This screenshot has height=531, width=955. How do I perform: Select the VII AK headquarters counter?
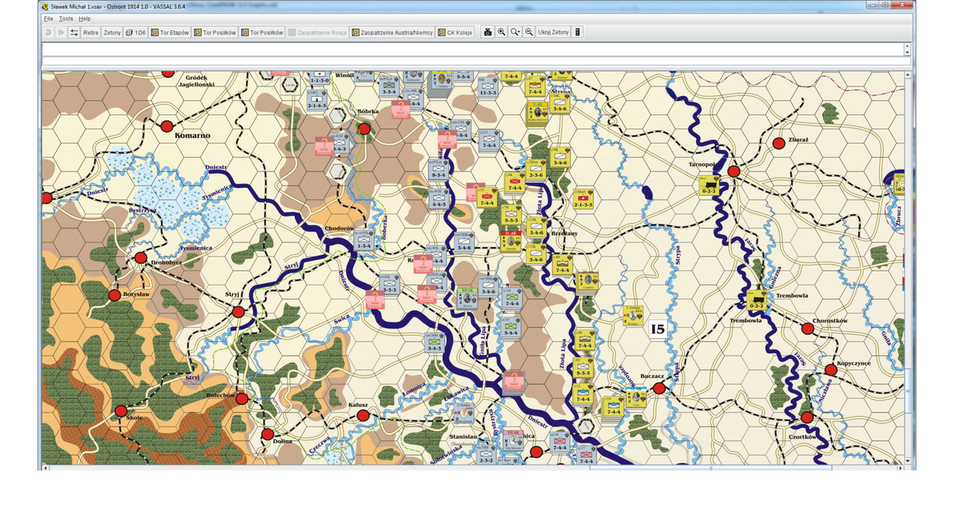click(512, 440)
